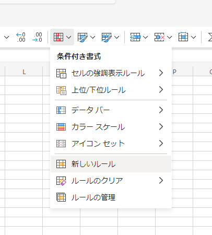Click the Conditional Formatting grid icon
Screen dimensions: 212x235
58,37
